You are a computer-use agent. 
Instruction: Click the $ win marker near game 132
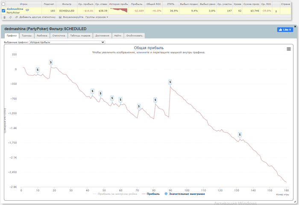(240, 135)
